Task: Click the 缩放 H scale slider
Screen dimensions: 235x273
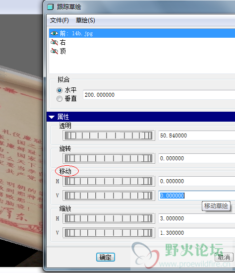Action: click(109, 218)
